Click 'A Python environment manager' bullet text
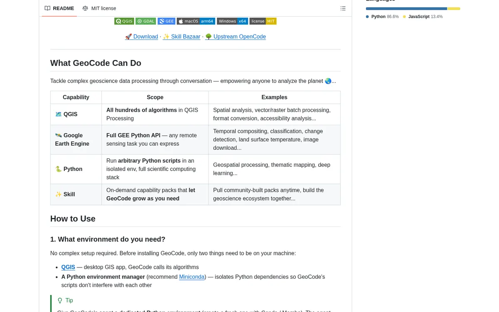 (x=103, y=277)
